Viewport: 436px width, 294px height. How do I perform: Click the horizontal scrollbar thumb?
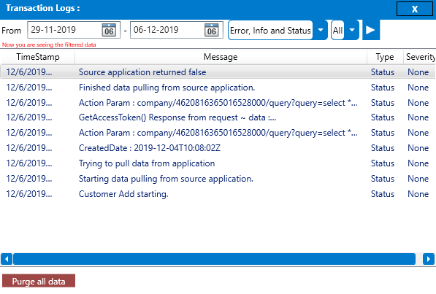pos(215,259)
